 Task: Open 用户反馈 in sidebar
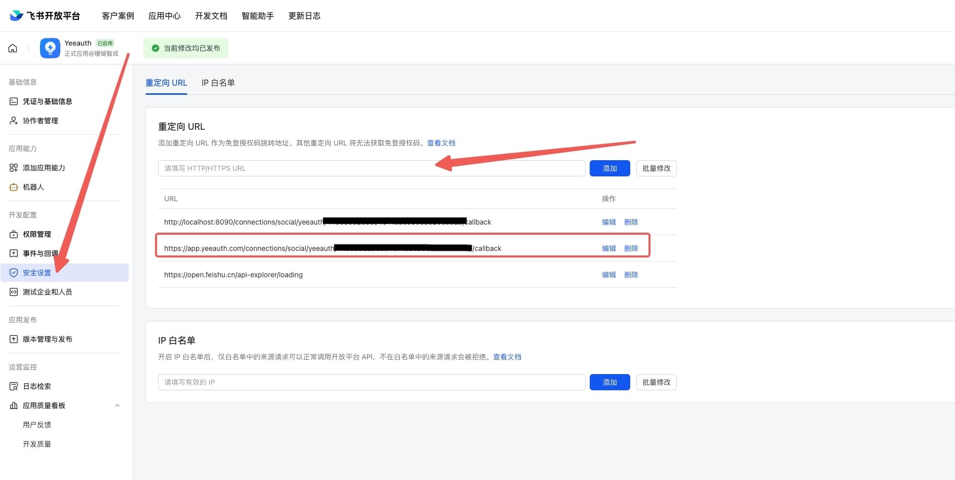click(37, 425)
